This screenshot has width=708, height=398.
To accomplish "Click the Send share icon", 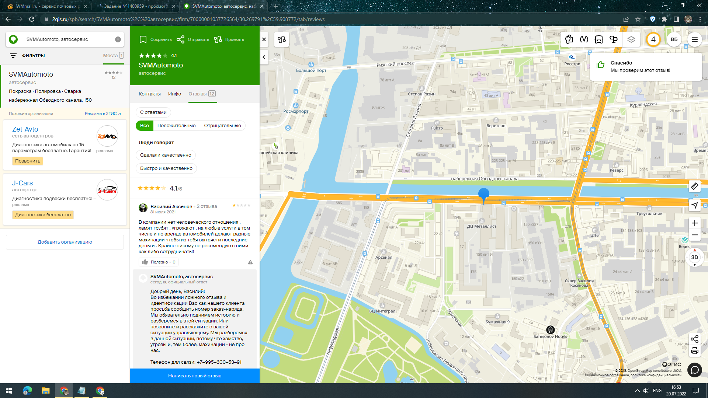I will tap(180, 39).
